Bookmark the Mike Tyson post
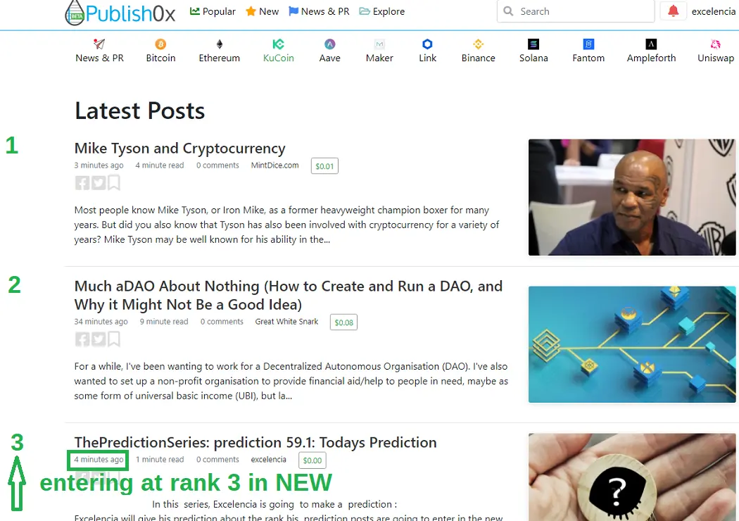The height and width of the screenshot is (521, 739). pos(114,182)
